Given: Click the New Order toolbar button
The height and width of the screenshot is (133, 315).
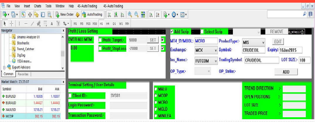Looking at the screenshot, I should click(x=65, y=14).
